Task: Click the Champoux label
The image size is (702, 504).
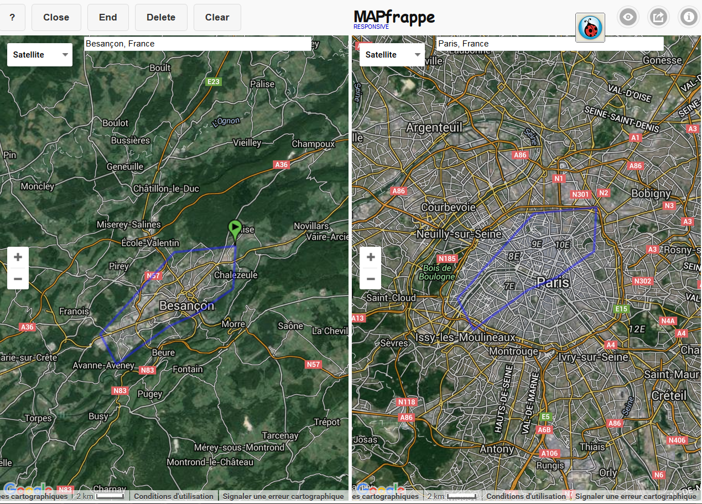Action: point(313,144)
